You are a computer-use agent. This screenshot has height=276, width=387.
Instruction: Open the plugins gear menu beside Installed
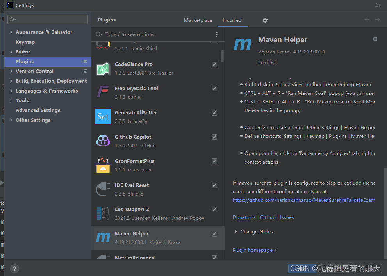tap(265, 20)
